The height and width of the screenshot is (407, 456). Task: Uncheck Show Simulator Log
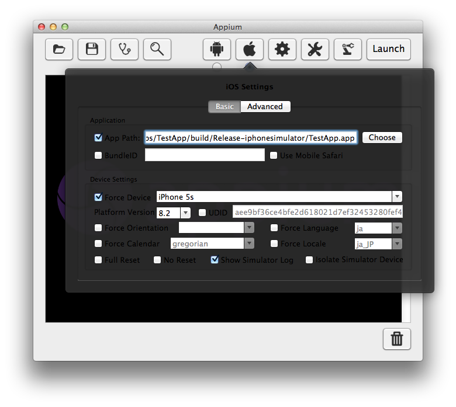215,260
